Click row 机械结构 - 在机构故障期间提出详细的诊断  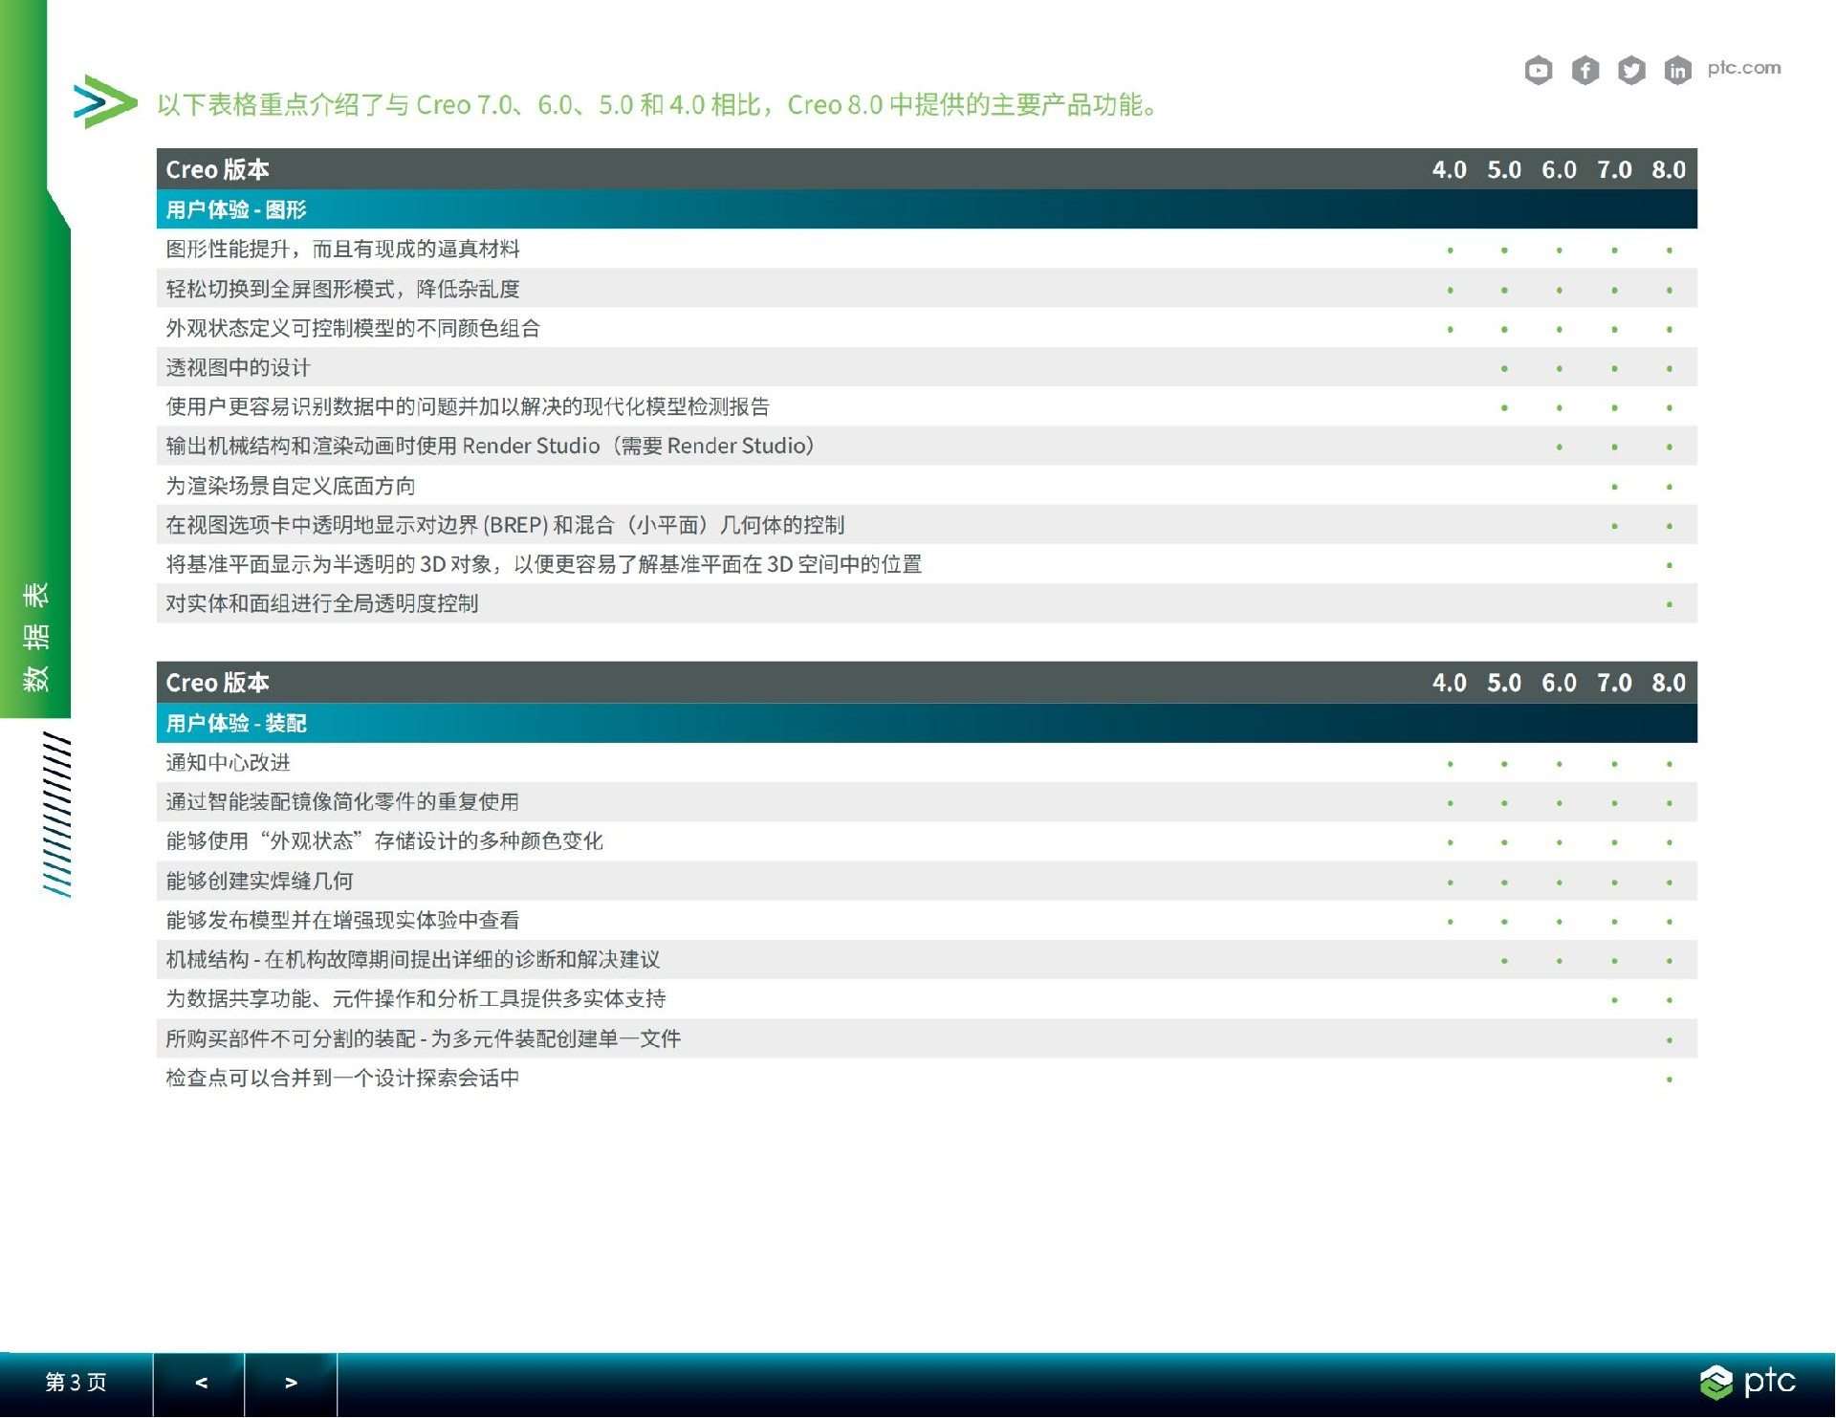click(927, 959)
